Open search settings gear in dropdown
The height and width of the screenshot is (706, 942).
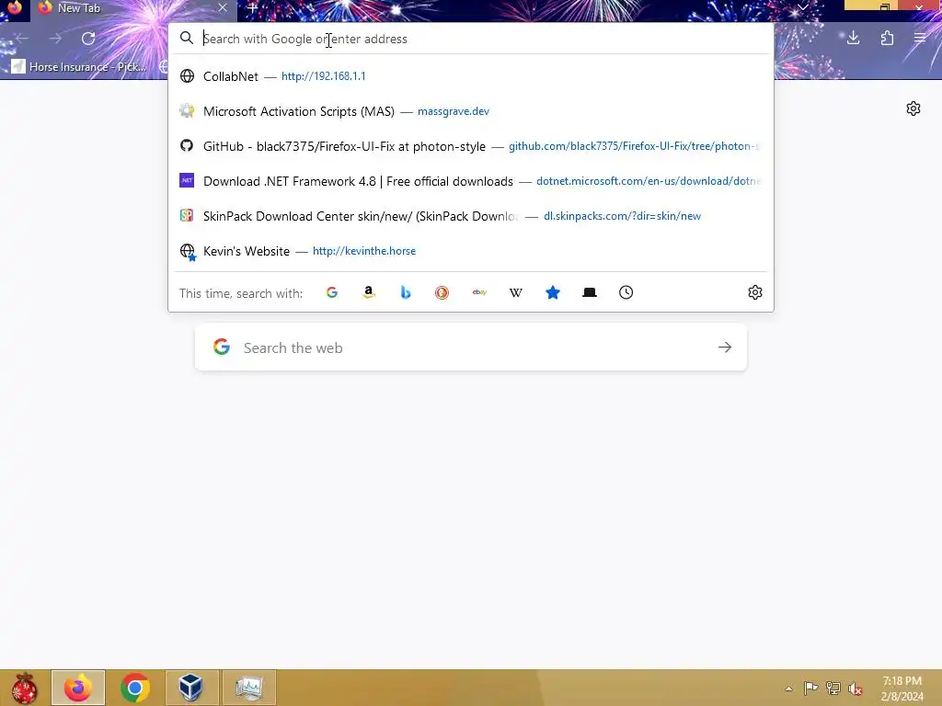(x=755, y=292)
